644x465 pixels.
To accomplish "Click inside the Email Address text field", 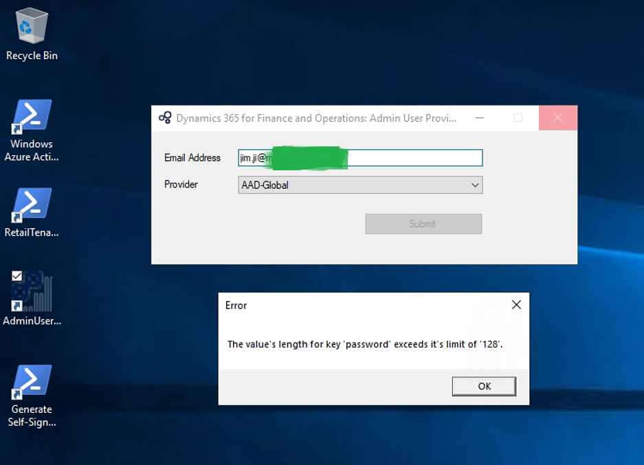I will [412, 158].
